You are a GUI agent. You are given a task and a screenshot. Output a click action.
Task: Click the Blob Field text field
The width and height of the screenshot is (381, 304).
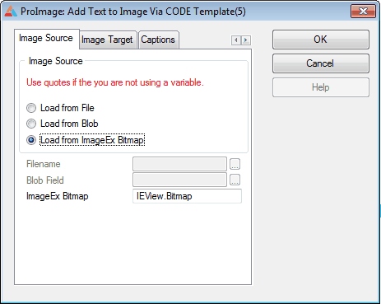[179, 180]
